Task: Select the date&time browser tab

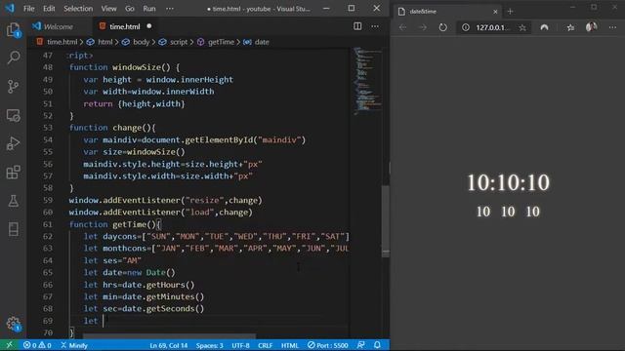Action: (447, 12)
